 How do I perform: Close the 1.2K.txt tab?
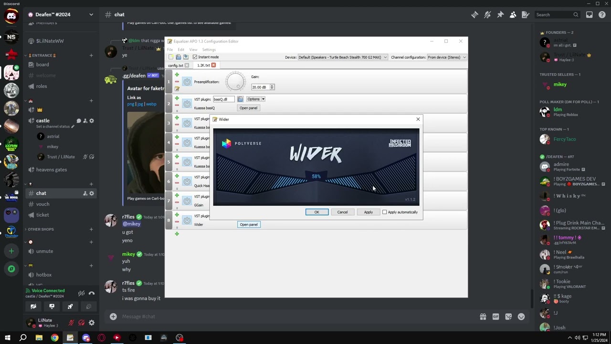(213, 65)
